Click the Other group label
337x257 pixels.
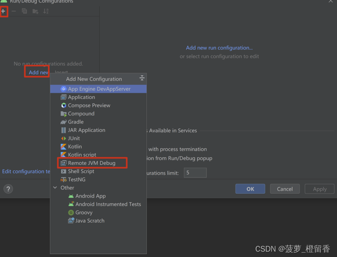(x=67, y=188)
